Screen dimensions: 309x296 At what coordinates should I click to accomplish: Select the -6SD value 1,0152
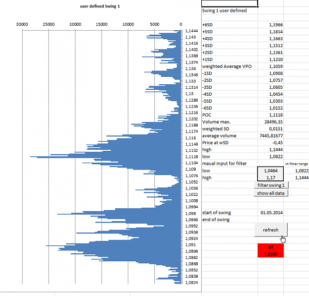point(276,108)
